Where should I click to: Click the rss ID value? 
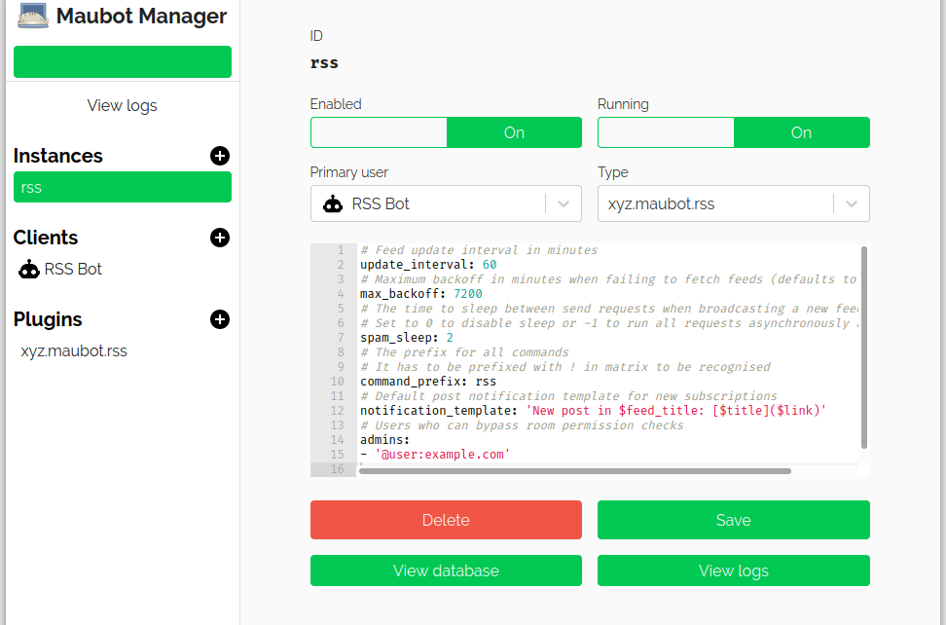(325, 63)
